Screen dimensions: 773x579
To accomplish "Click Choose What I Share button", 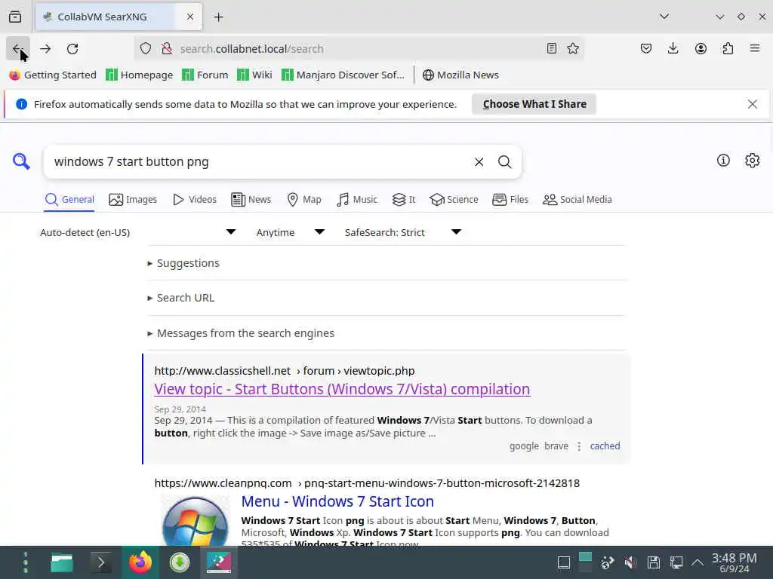I will click(x=534, y=104).
